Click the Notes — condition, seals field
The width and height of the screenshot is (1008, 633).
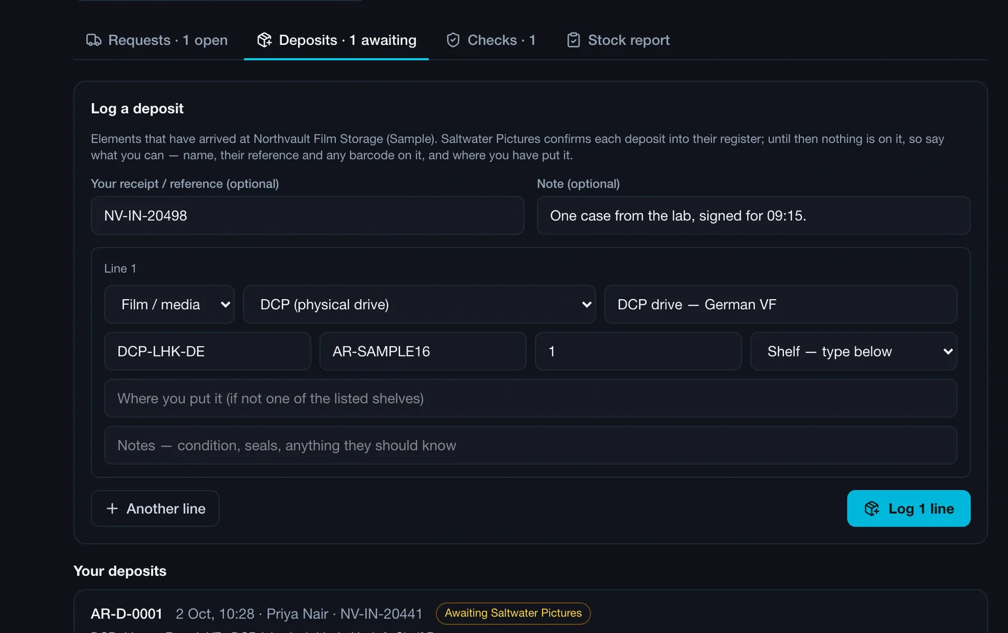pyautogui.click(x=531, y=445)
